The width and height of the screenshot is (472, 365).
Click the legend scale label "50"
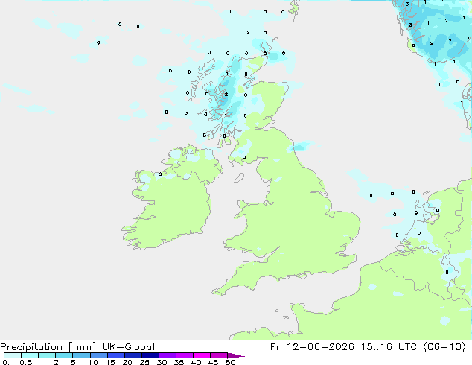tap(230, 362)
